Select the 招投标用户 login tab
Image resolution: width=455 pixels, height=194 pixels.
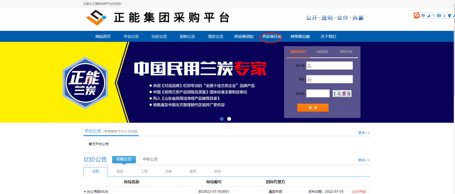click(x=298, y=52)
